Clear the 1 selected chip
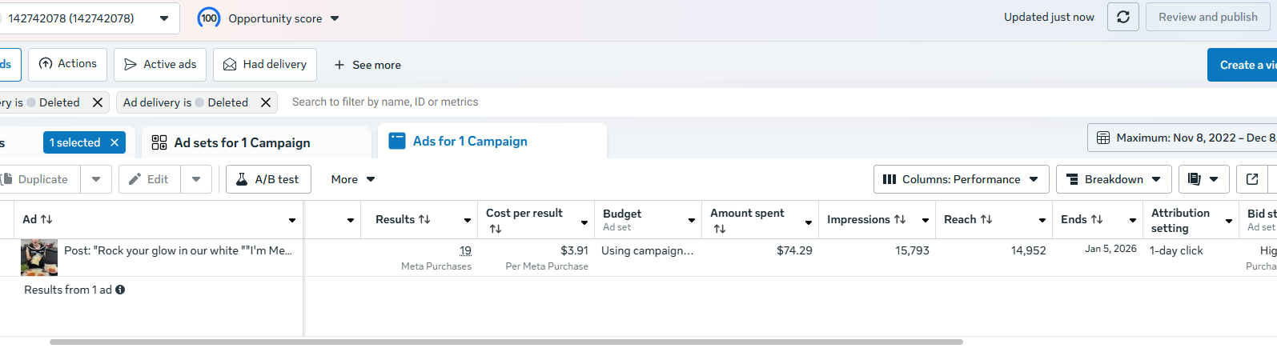 coord(114,142)
